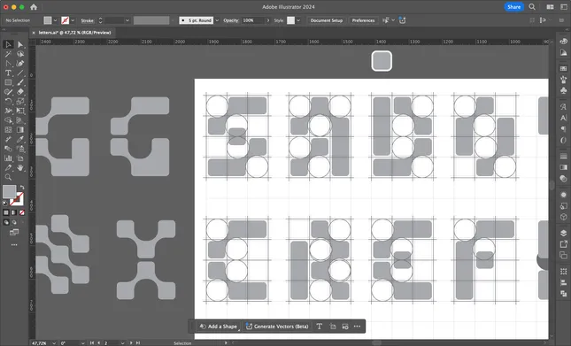
Task: Select the Direct Selection tool
Action: pyautogui.click(x=20, y=44)
